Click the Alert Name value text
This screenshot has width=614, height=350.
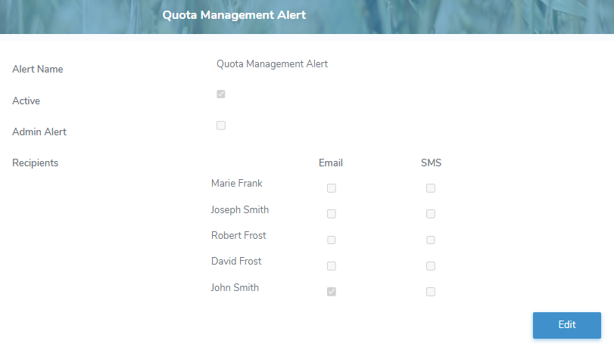coord(272,64)
